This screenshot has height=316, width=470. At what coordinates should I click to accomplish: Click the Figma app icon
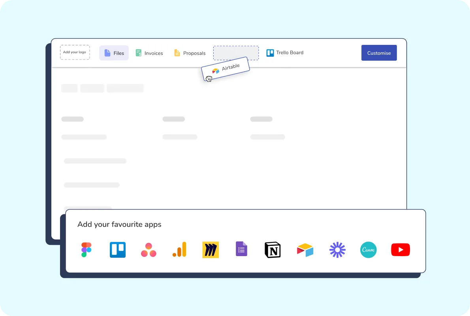coord(86,250)
